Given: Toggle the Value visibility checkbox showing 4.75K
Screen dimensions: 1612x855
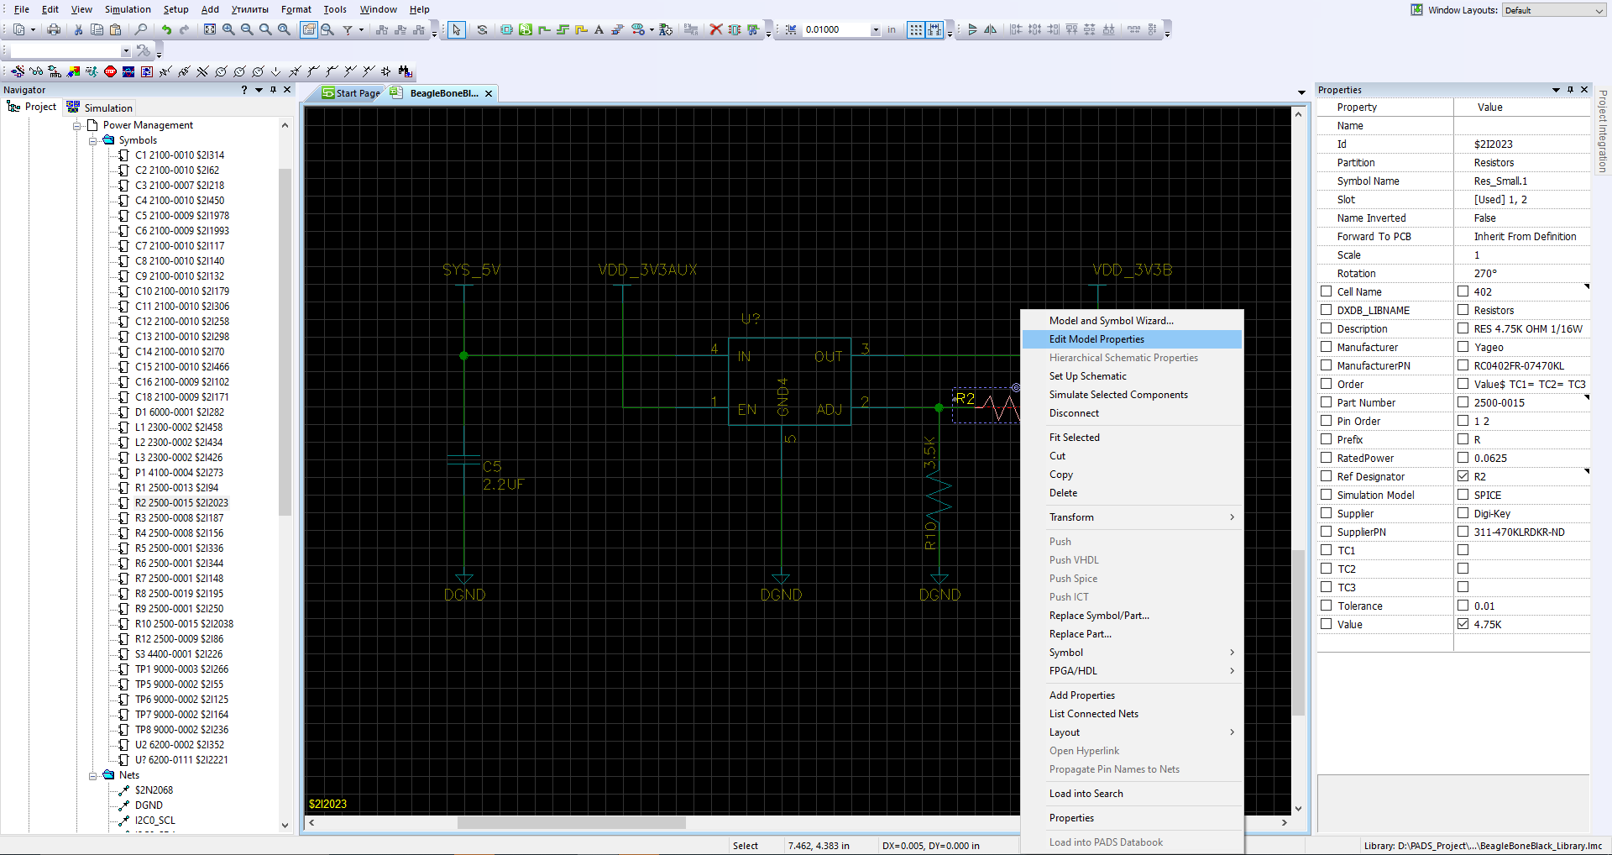Looking at the screenshot, I should 1463,624.
